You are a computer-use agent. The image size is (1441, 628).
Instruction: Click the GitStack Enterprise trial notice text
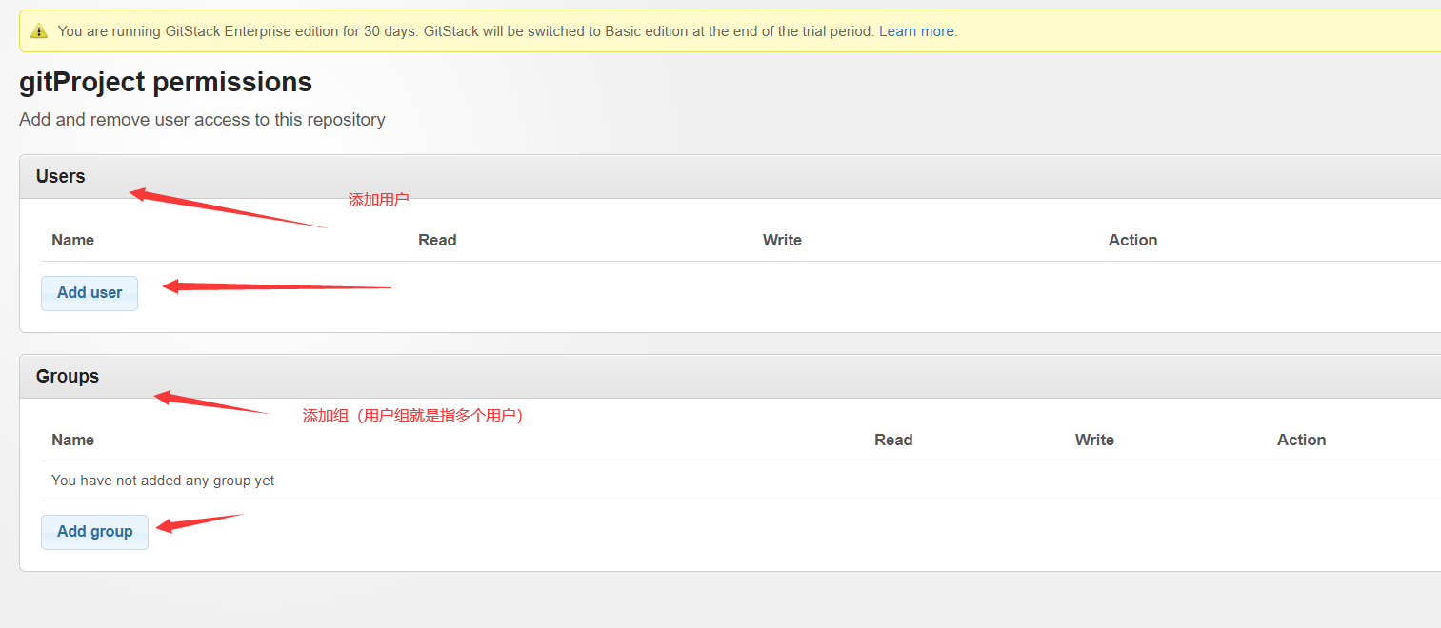pyautogui.click(x=466, y=31)
